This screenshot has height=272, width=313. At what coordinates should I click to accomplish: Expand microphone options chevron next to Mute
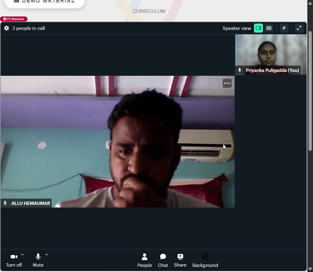(47, 254)
